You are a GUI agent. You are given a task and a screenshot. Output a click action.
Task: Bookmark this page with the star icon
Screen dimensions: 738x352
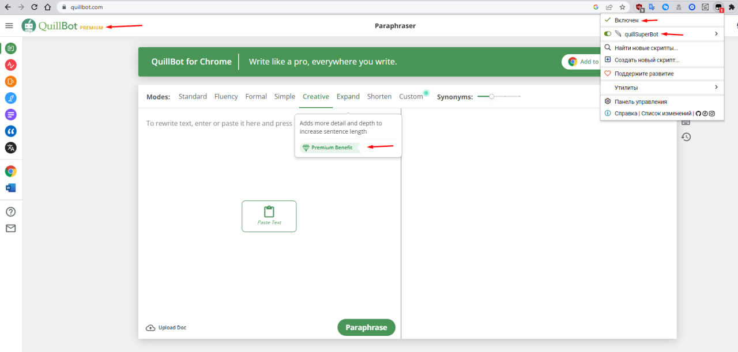(x=622, y=7)
